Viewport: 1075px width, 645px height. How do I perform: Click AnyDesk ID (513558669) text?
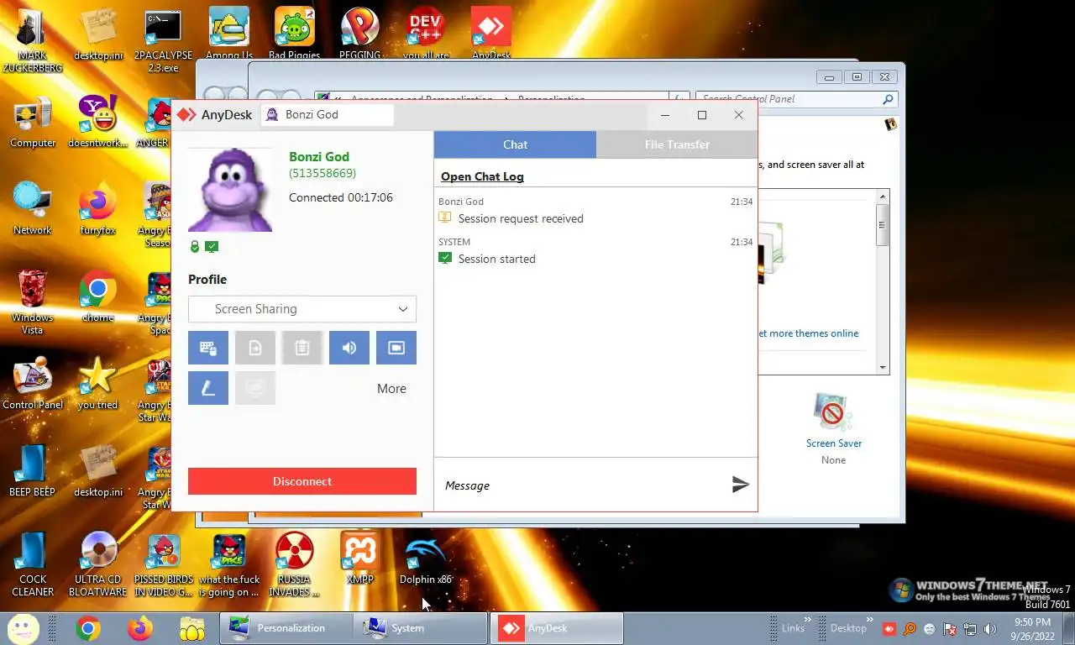(322, 173)
